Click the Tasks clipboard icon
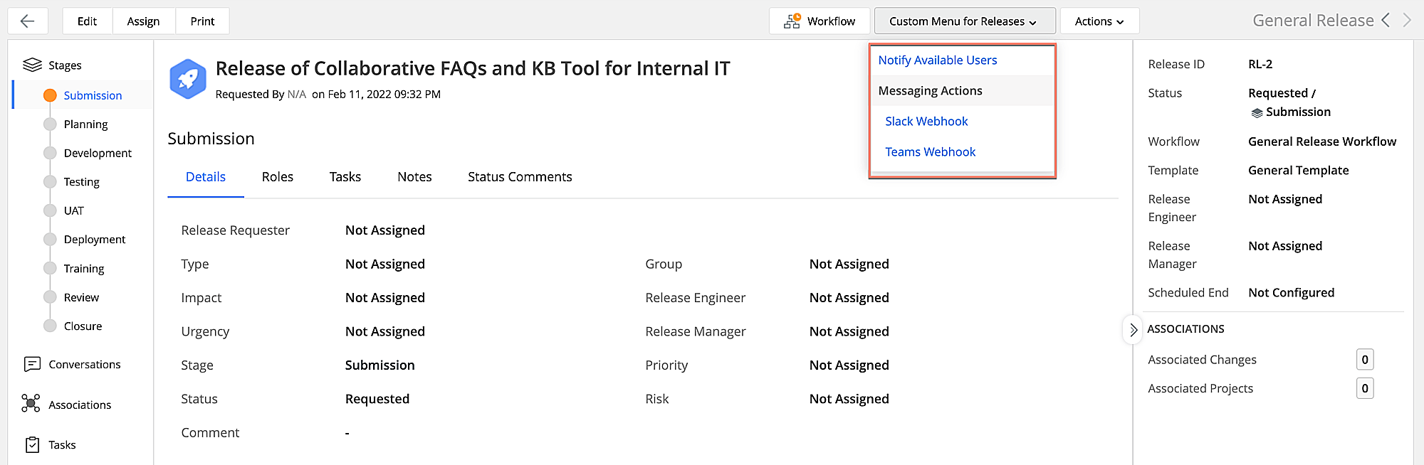Viewport: 1424px width, 465px height. click(x=32, y=445)
